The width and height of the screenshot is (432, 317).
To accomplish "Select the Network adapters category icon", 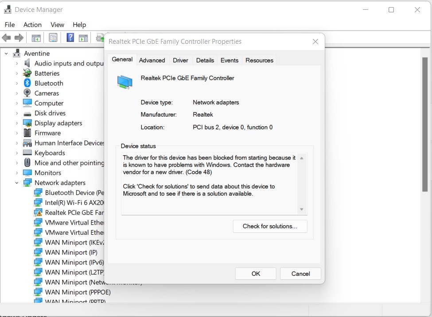I will (x=27, y=183).
